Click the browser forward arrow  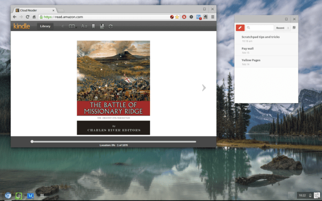(21, 17)
